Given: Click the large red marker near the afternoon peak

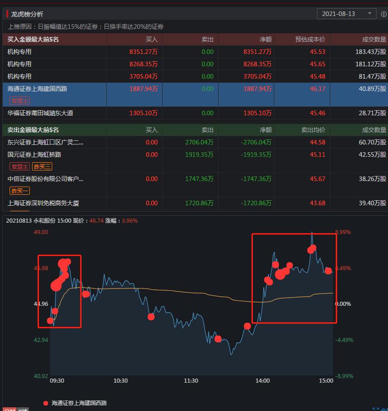Looking at the screenshot, I should pyautogui.click(x=311, y=249).
